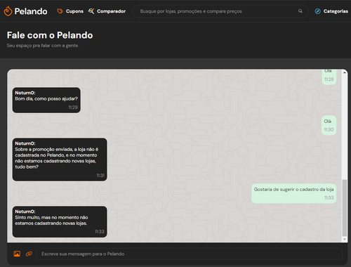
Task: Click the chat scrollbar thumb
Action: pyautogui.click(x=345, y=208)
